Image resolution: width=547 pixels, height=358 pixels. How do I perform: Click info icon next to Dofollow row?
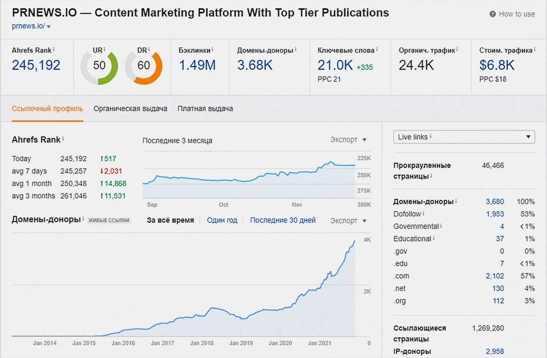(x=423, y=214)
